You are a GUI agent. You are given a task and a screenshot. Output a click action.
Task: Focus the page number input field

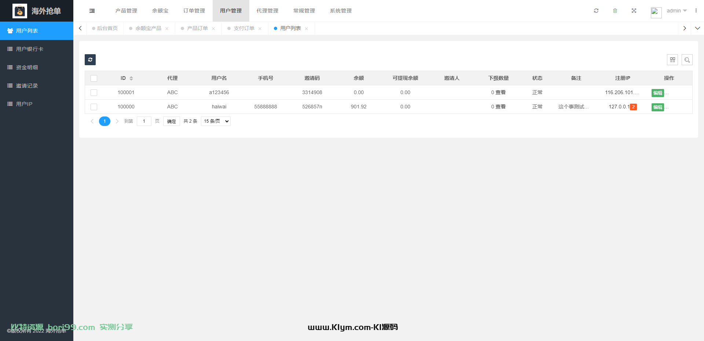[x=144, y=121]
